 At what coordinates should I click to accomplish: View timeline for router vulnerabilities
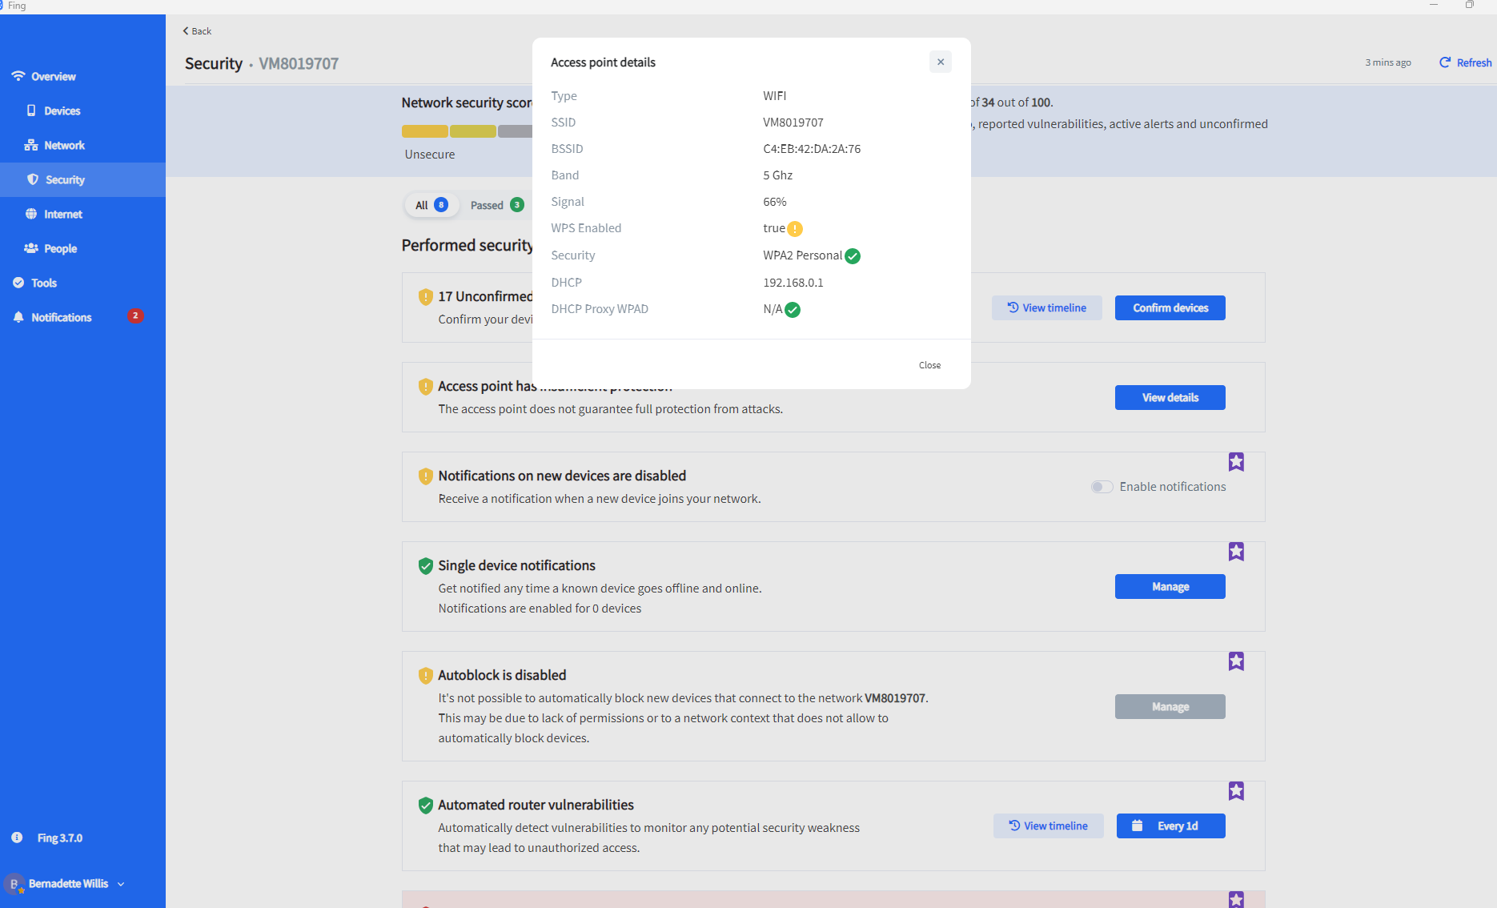coord(1049,826)
